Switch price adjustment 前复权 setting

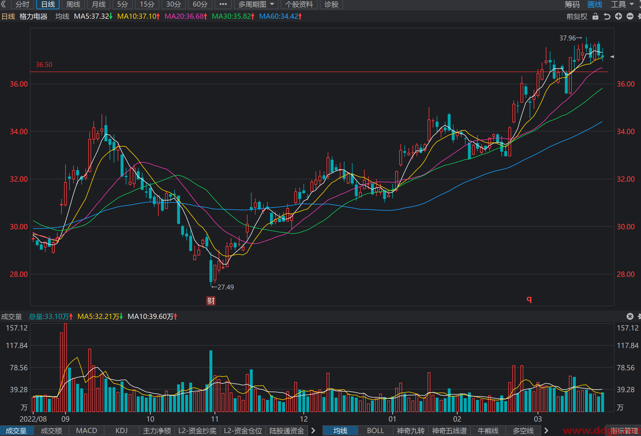(577, 16)
